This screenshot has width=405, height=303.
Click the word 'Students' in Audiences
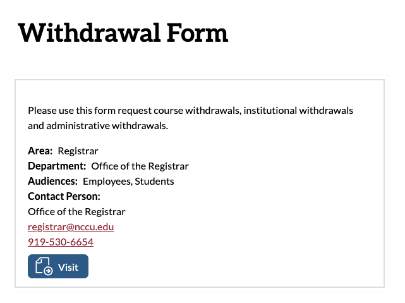(x=154, y=182)
